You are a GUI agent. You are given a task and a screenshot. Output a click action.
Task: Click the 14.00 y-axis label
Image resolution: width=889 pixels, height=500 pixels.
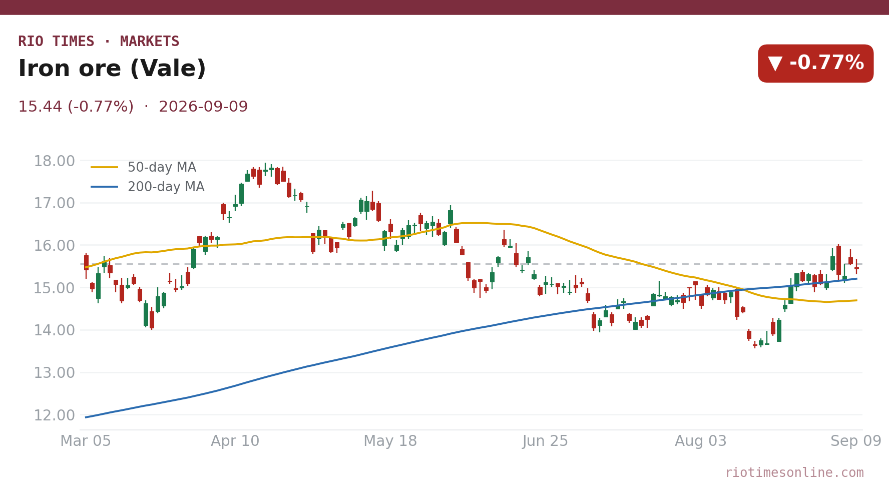tap(54, 330)
